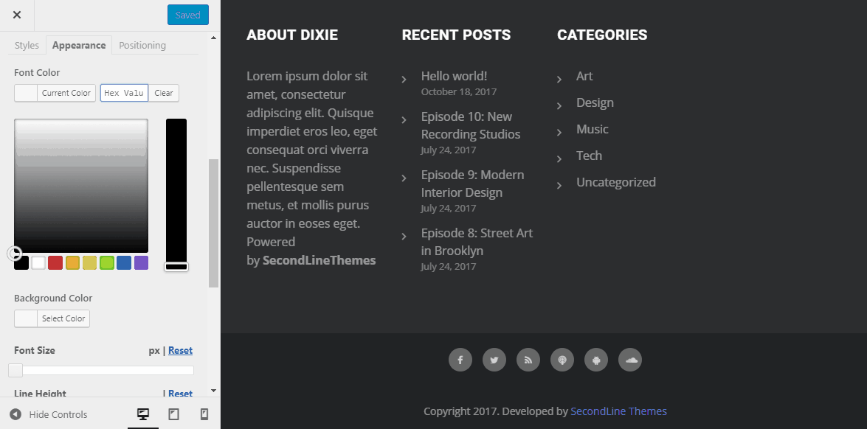Image resolution: width=867 pixels, height=429 pixels.
Task: Open the RSS feed icon in footer
Action: click(528, 360)
